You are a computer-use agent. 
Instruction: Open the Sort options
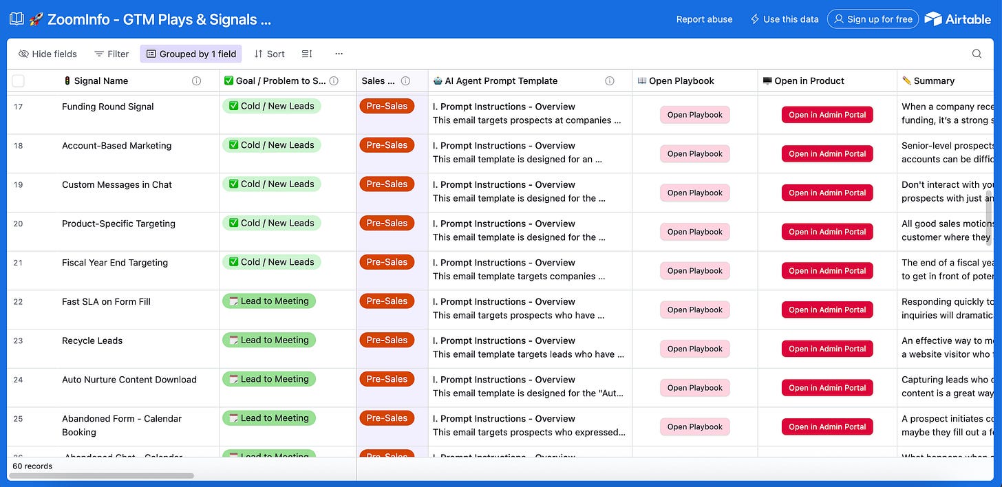click(269, 54)
